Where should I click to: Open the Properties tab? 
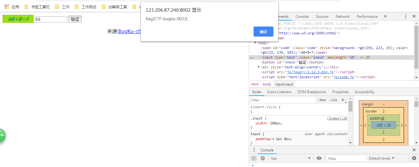click(x=340, y=92)
